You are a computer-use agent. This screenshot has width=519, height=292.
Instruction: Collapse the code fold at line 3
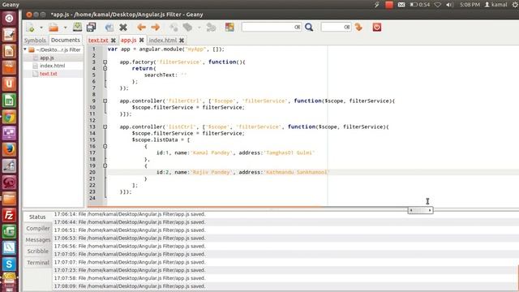(x=105, y=62)
